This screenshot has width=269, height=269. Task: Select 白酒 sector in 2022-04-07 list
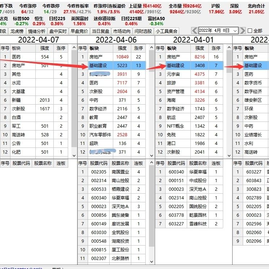point(34,117)
